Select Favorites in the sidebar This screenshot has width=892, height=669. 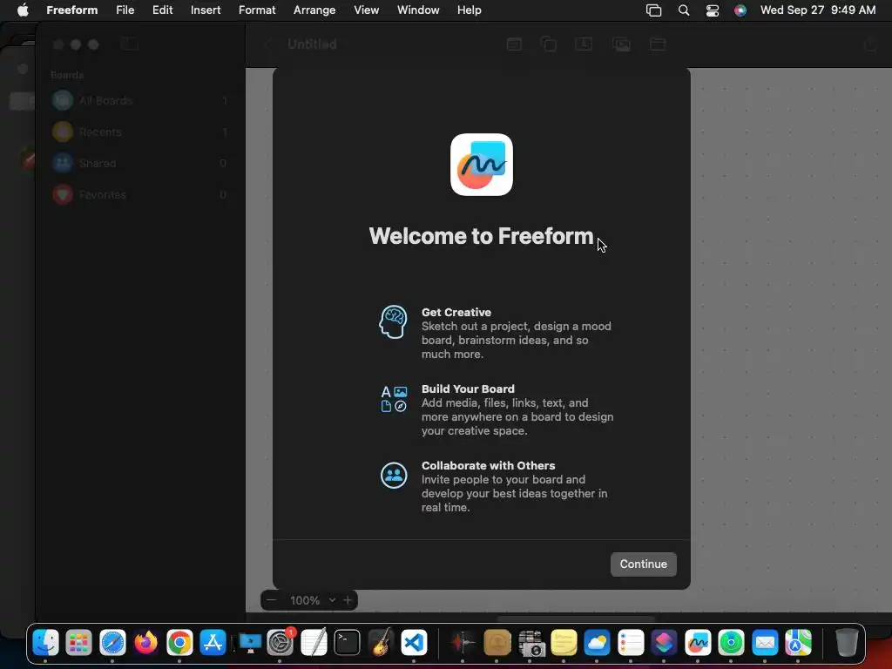pyautogui.click(x=140, y=194)
